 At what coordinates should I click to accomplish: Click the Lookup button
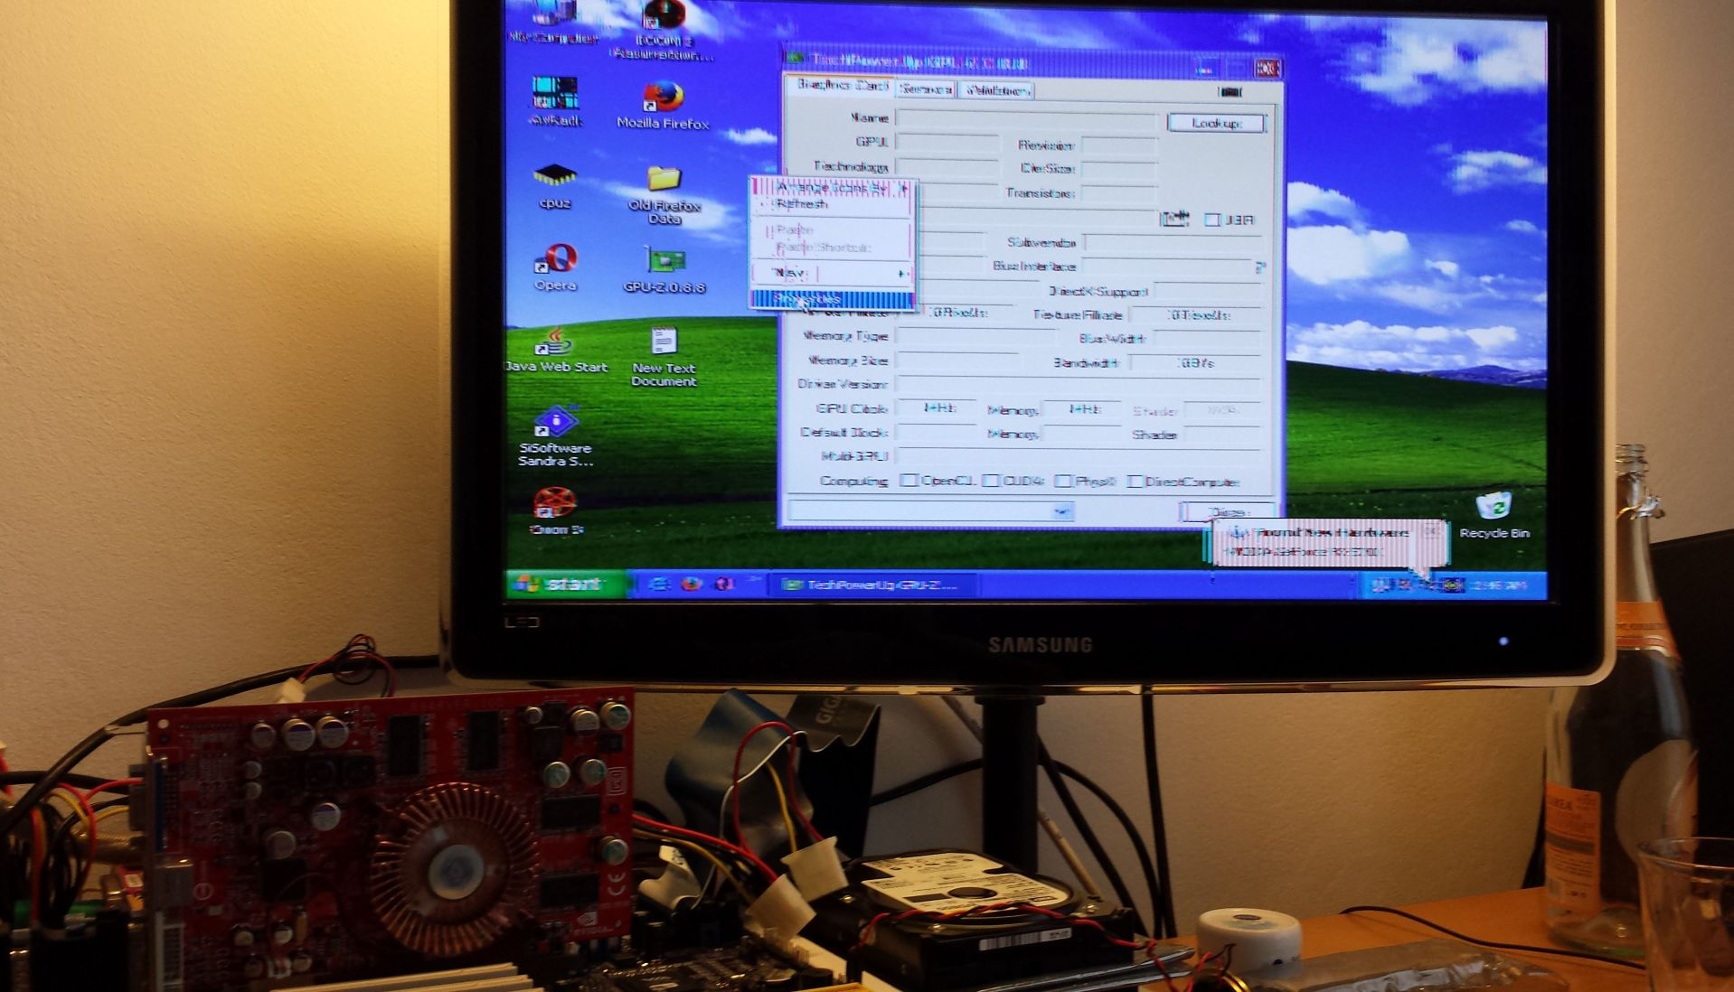point(1216,123)
